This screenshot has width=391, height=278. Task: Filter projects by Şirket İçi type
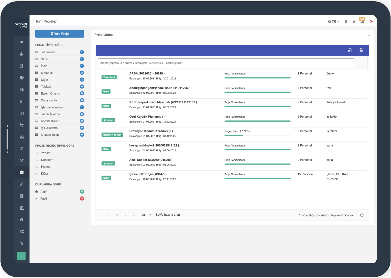[x=60, y=73]
